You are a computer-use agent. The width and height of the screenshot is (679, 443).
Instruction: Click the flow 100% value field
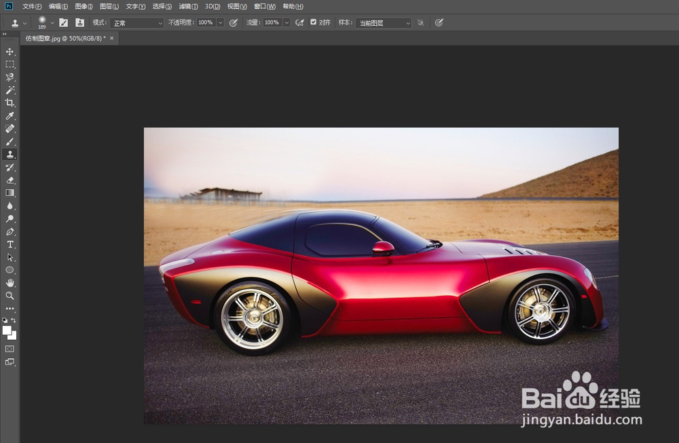pyautogui.click(x=272, y=22)
